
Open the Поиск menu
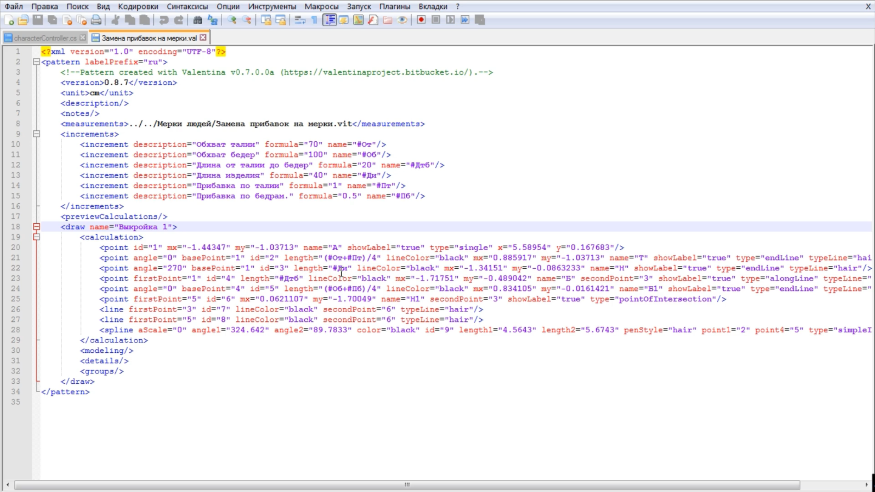(x=77, y=6)
